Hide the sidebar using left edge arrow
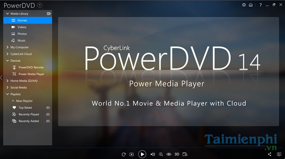The width and height of the screenshot is (285, 159). [1, 77]
